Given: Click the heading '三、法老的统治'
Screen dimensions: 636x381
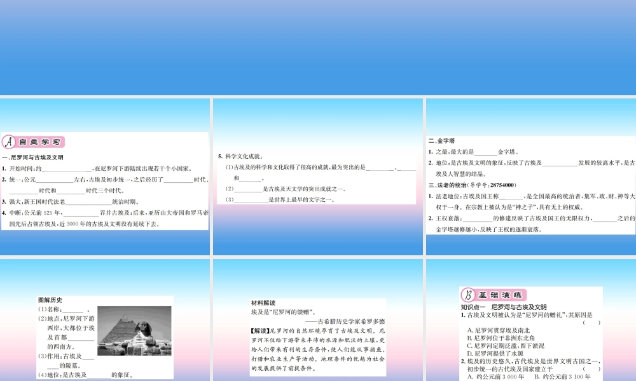Looking at the screenshot, I should [x=447, y=185].
